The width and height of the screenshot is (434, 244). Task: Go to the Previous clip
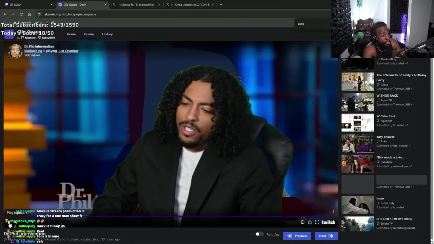[297, 236]
